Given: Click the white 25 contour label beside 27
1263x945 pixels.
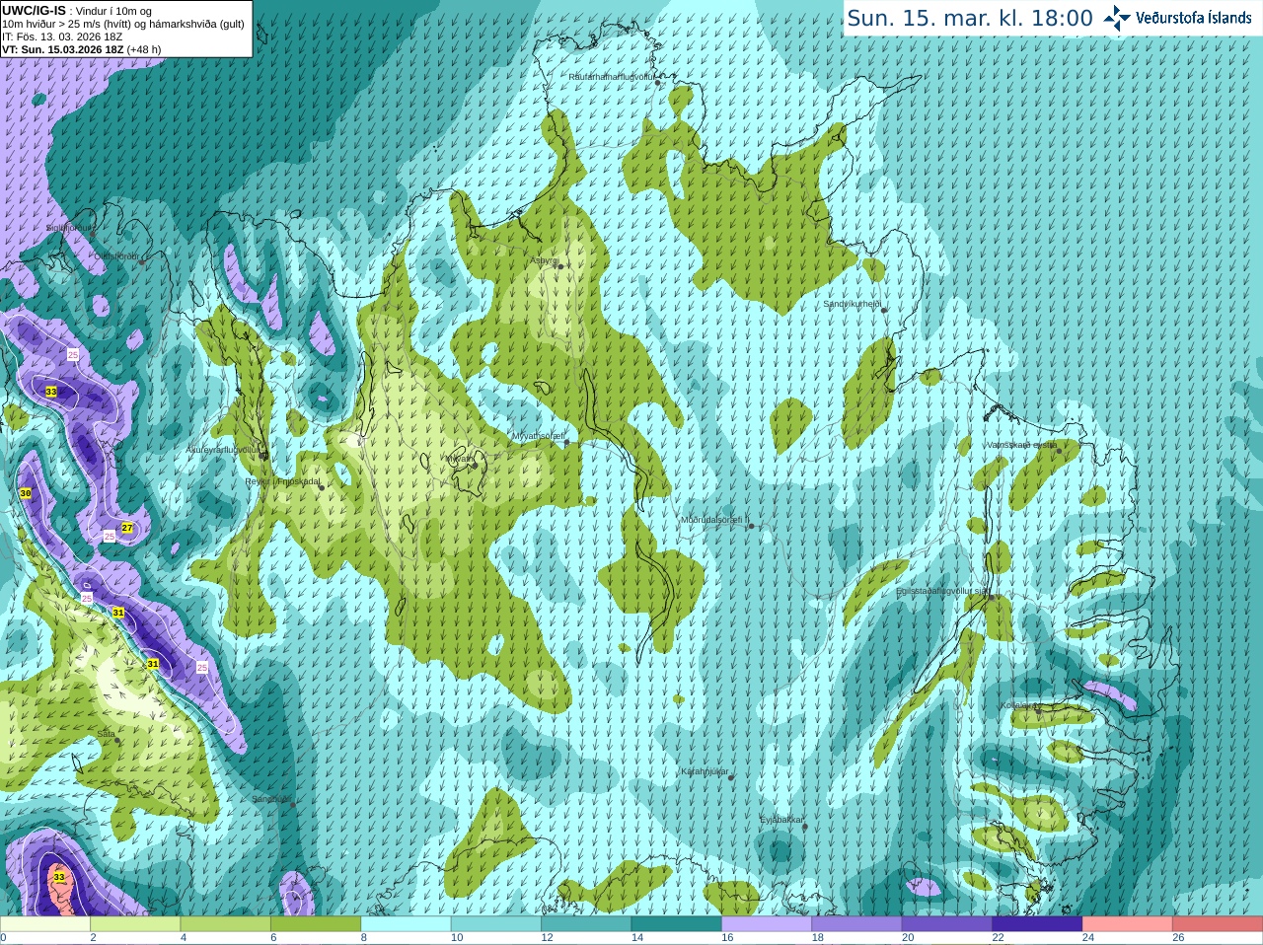Looking at the screenshot, I should (x=109, y=536).
